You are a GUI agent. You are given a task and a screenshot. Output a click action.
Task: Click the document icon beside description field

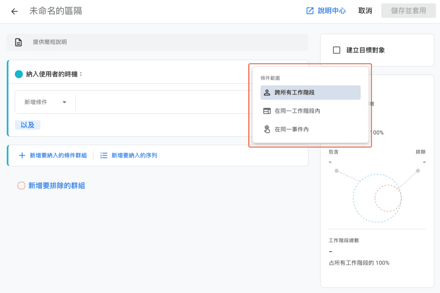pos(18,42)
